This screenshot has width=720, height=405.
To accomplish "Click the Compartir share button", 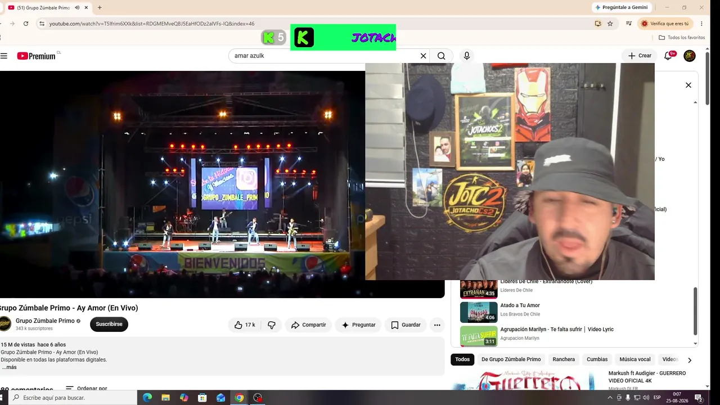I will (x=308, y=325).
